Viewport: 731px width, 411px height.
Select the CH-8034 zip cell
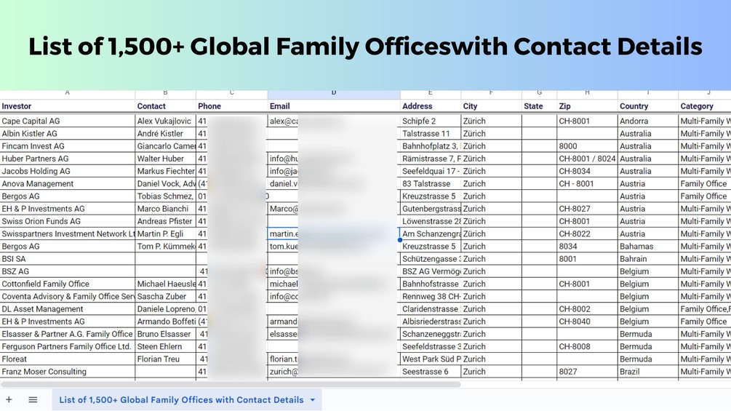(x=588, y=172)
